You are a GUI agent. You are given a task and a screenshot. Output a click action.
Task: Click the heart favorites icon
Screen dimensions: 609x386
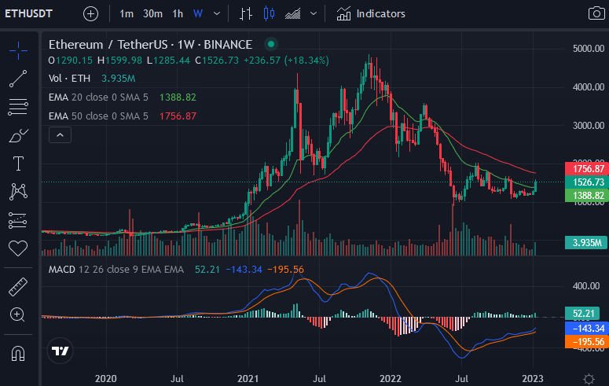tap(18, 248)
